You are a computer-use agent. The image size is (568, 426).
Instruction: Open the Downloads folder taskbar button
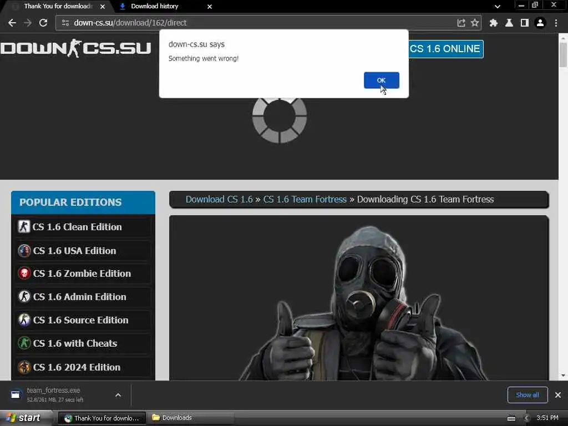pos(190,418)
